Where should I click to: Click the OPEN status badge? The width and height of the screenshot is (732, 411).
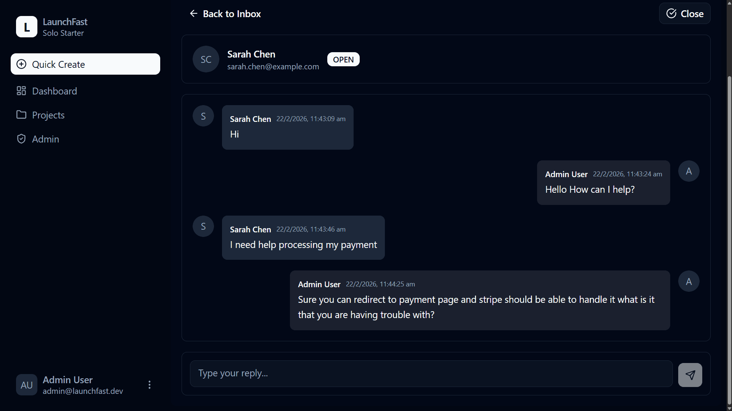[343, 59]
